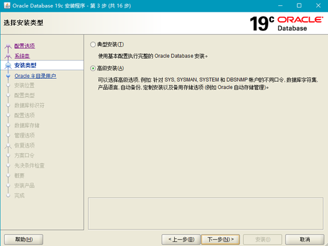
Task: Click the 下一步(N) next button
Action: (220, 239)
